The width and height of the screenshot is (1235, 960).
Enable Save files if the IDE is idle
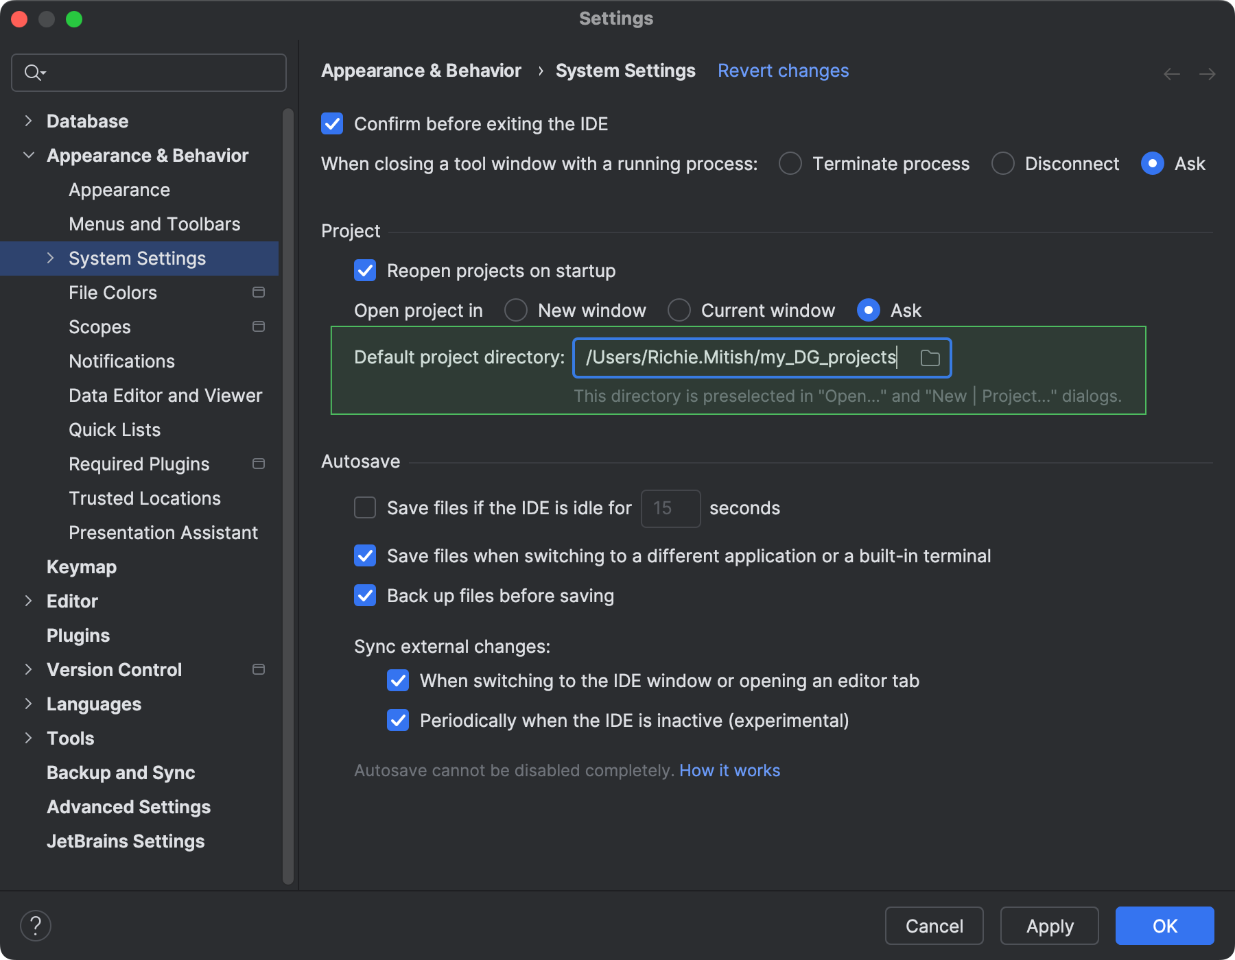pyautogui.click(x=364, y=507)
